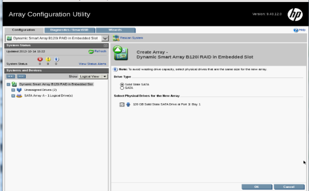Expand the Unassigned Drives (2) node
Viewport: 309px width, 191px height.
coord(13,90)
